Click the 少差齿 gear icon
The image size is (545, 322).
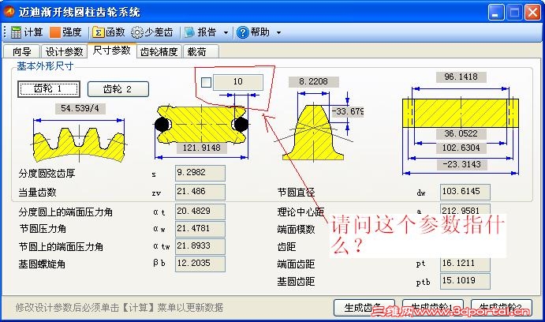[137, 32]
